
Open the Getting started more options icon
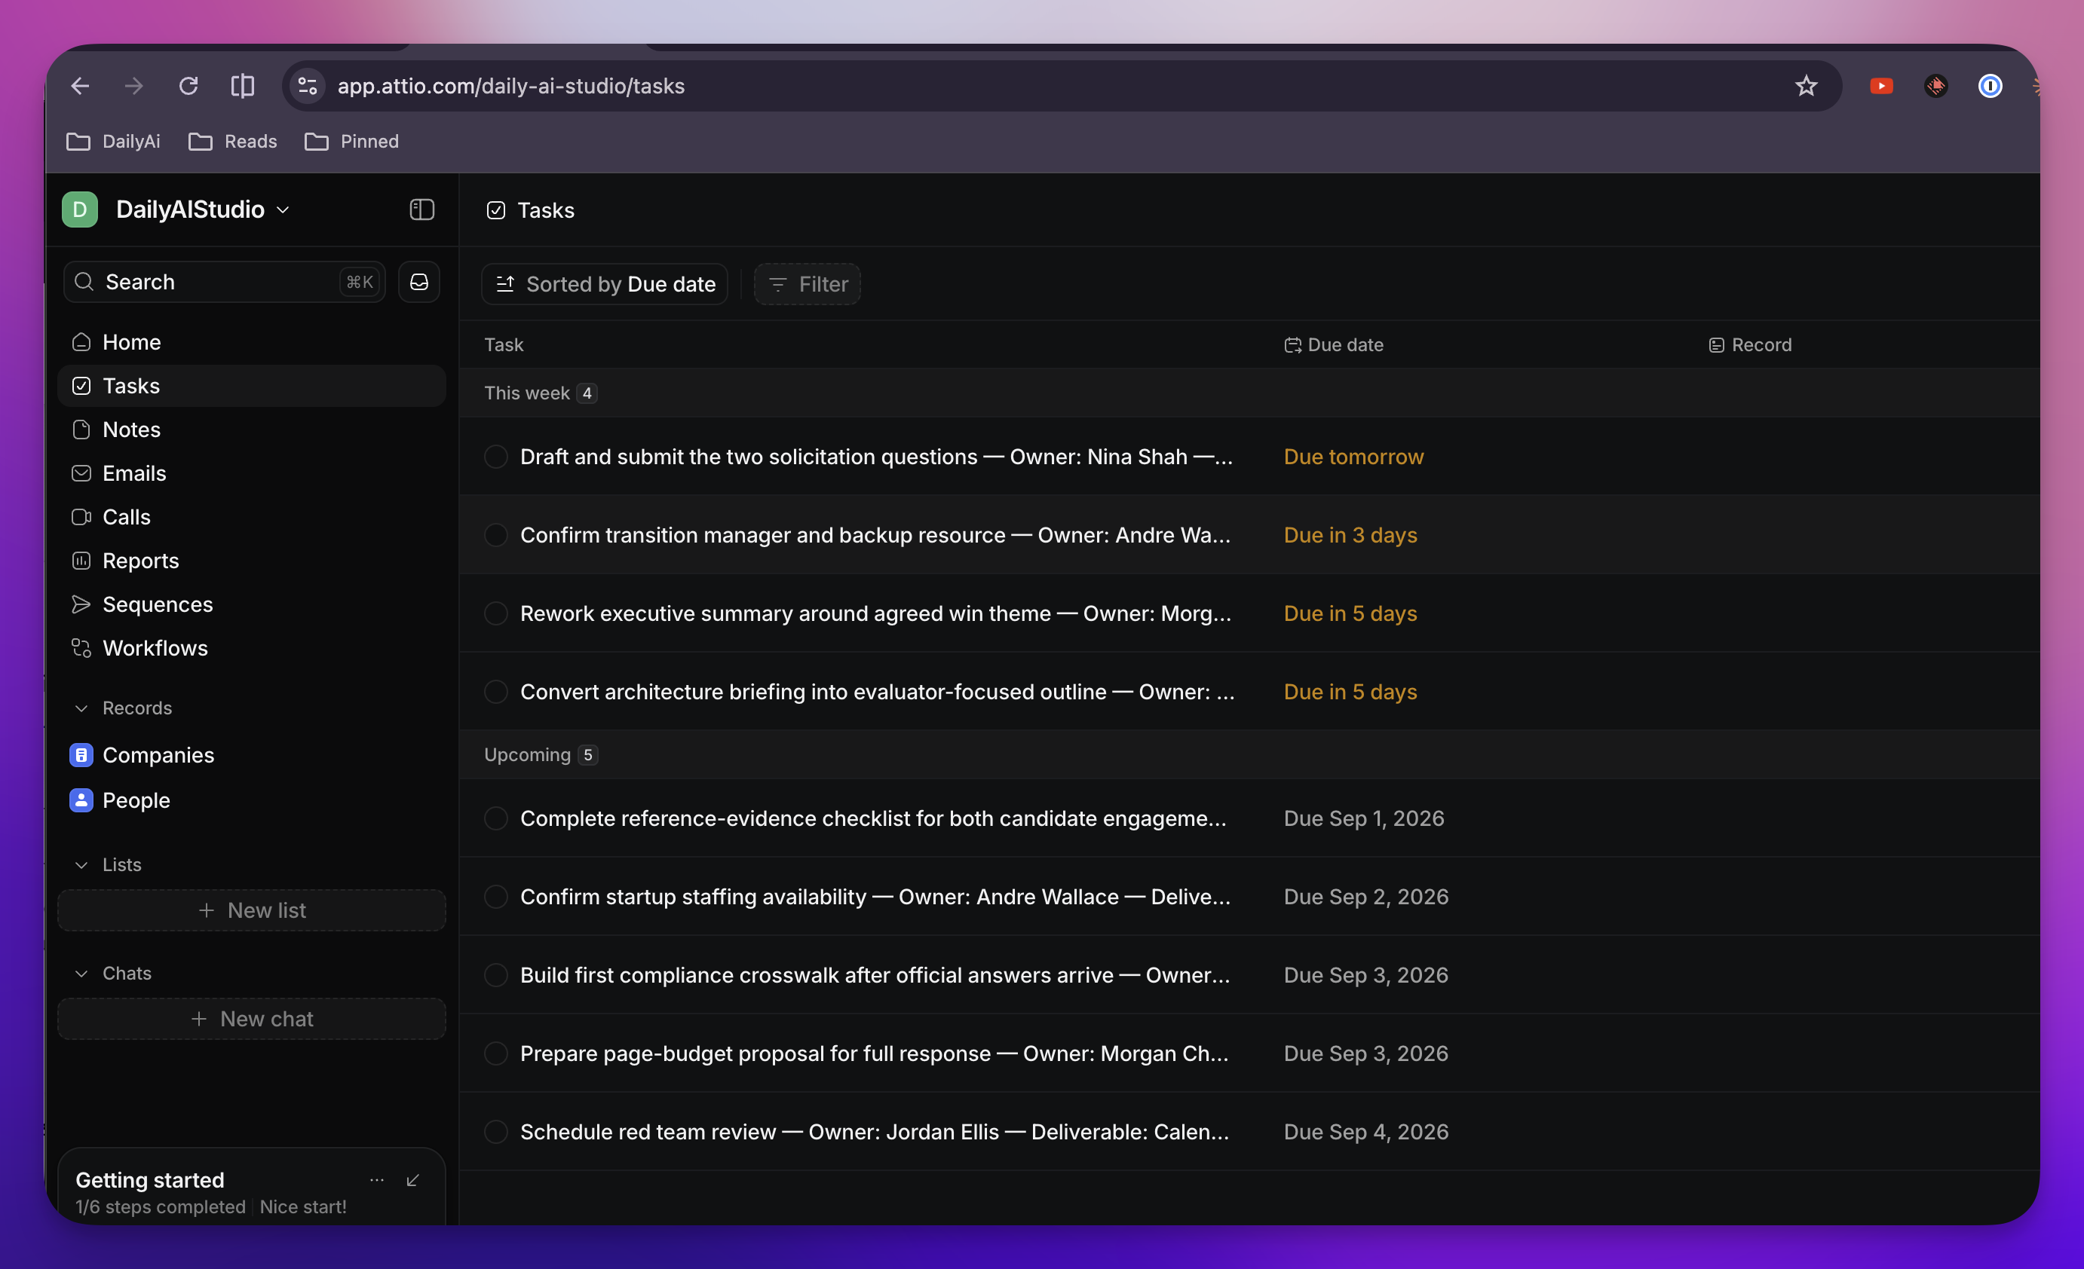pyautogui.click(x=377, y=1179)
